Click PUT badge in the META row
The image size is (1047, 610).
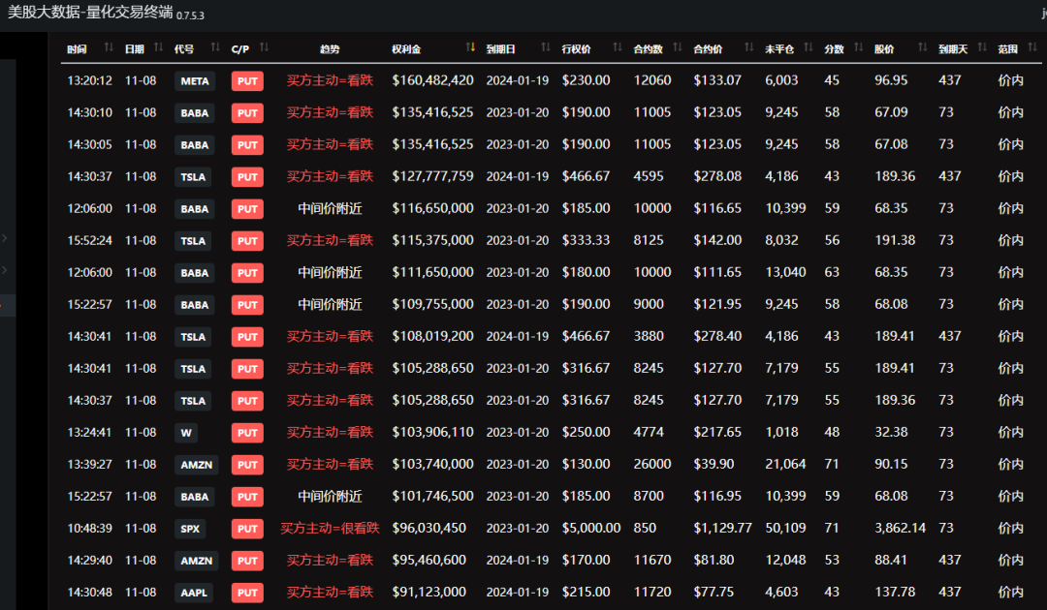pos(248,81)
